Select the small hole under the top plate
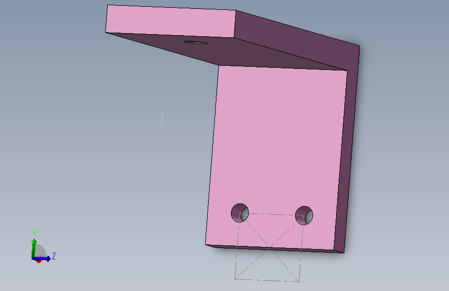The width and height of the screenshot is (449, 291). point(196,42)
